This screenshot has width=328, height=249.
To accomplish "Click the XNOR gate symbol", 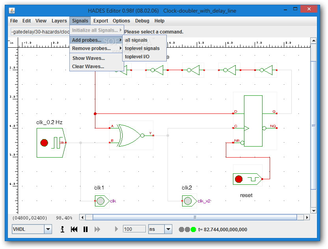I will [131, 136].
